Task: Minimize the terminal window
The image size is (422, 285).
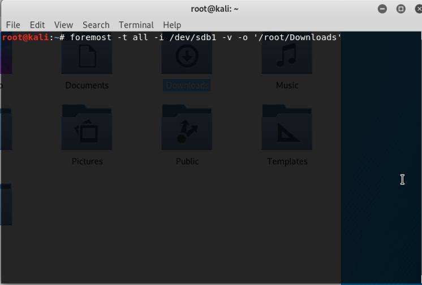Action: 382,9
